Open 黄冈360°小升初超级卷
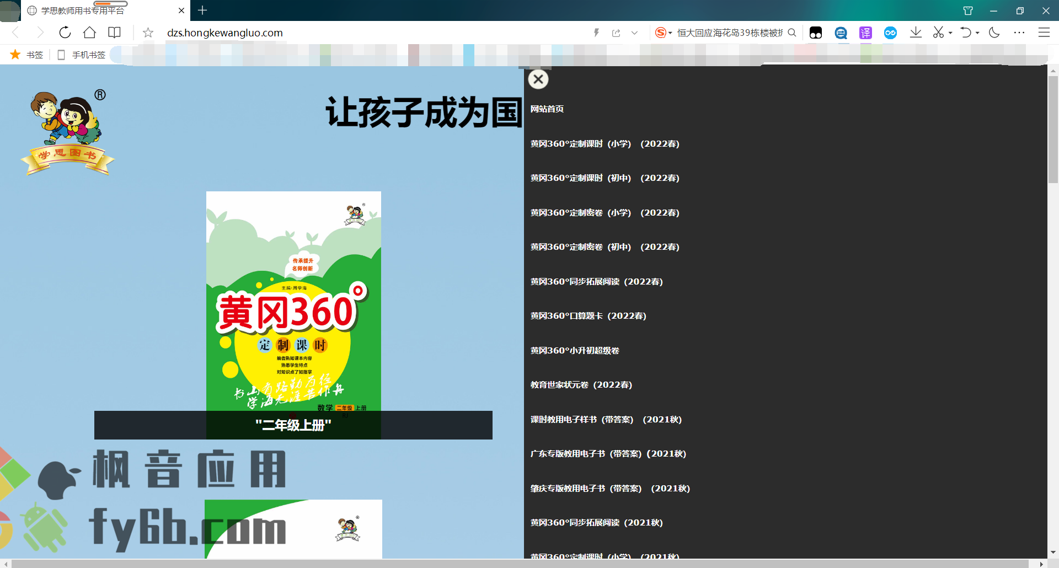The width and height of the screenshot is (1059, 568). 575,351
